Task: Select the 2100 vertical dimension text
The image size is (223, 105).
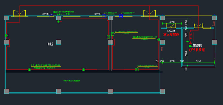Action: pyautogui.click(x=186, y=35)
